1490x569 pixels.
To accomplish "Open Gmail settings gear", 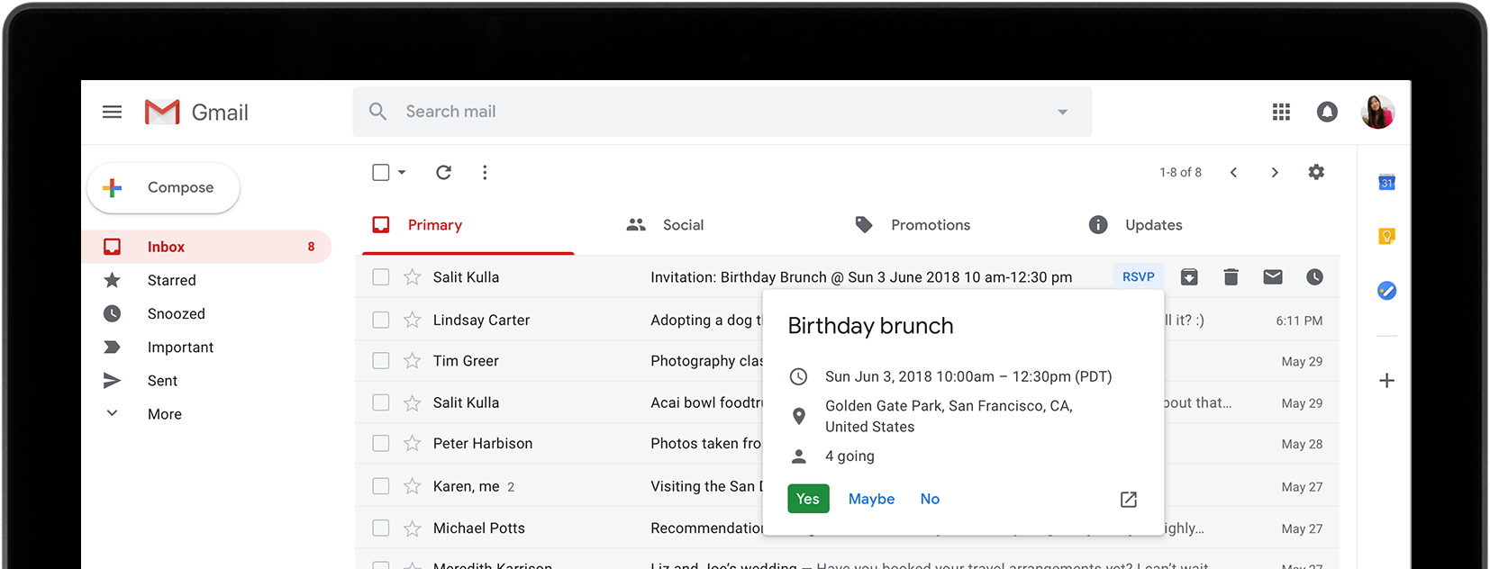I will pyautogui.click(x=1316, y=172).
